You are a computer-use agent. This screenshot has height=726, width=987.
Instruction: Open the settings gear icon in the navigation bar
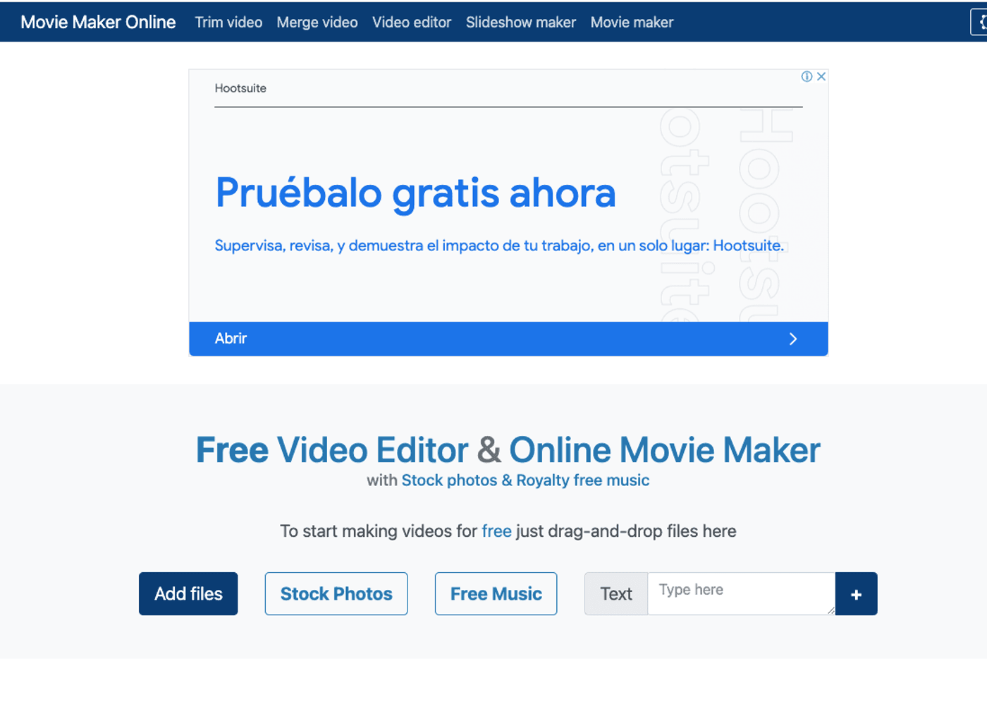point(983,22)
